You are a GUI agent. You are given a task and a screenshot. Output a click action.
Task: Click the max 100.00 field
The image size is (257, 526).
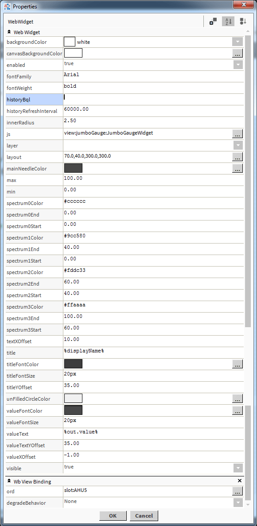pyautogui.click(x=153, y=180)
